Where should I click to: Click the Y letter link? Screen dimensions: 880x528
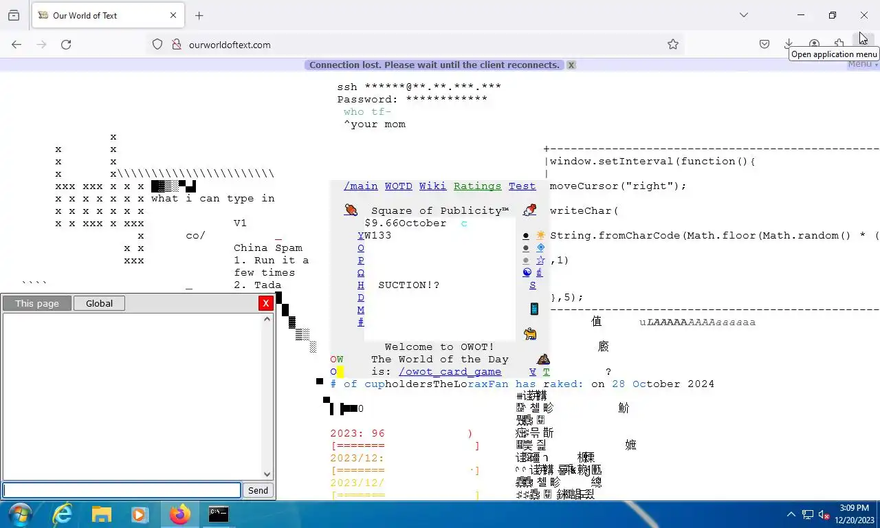pyautogui.click(x=361, y=235)
